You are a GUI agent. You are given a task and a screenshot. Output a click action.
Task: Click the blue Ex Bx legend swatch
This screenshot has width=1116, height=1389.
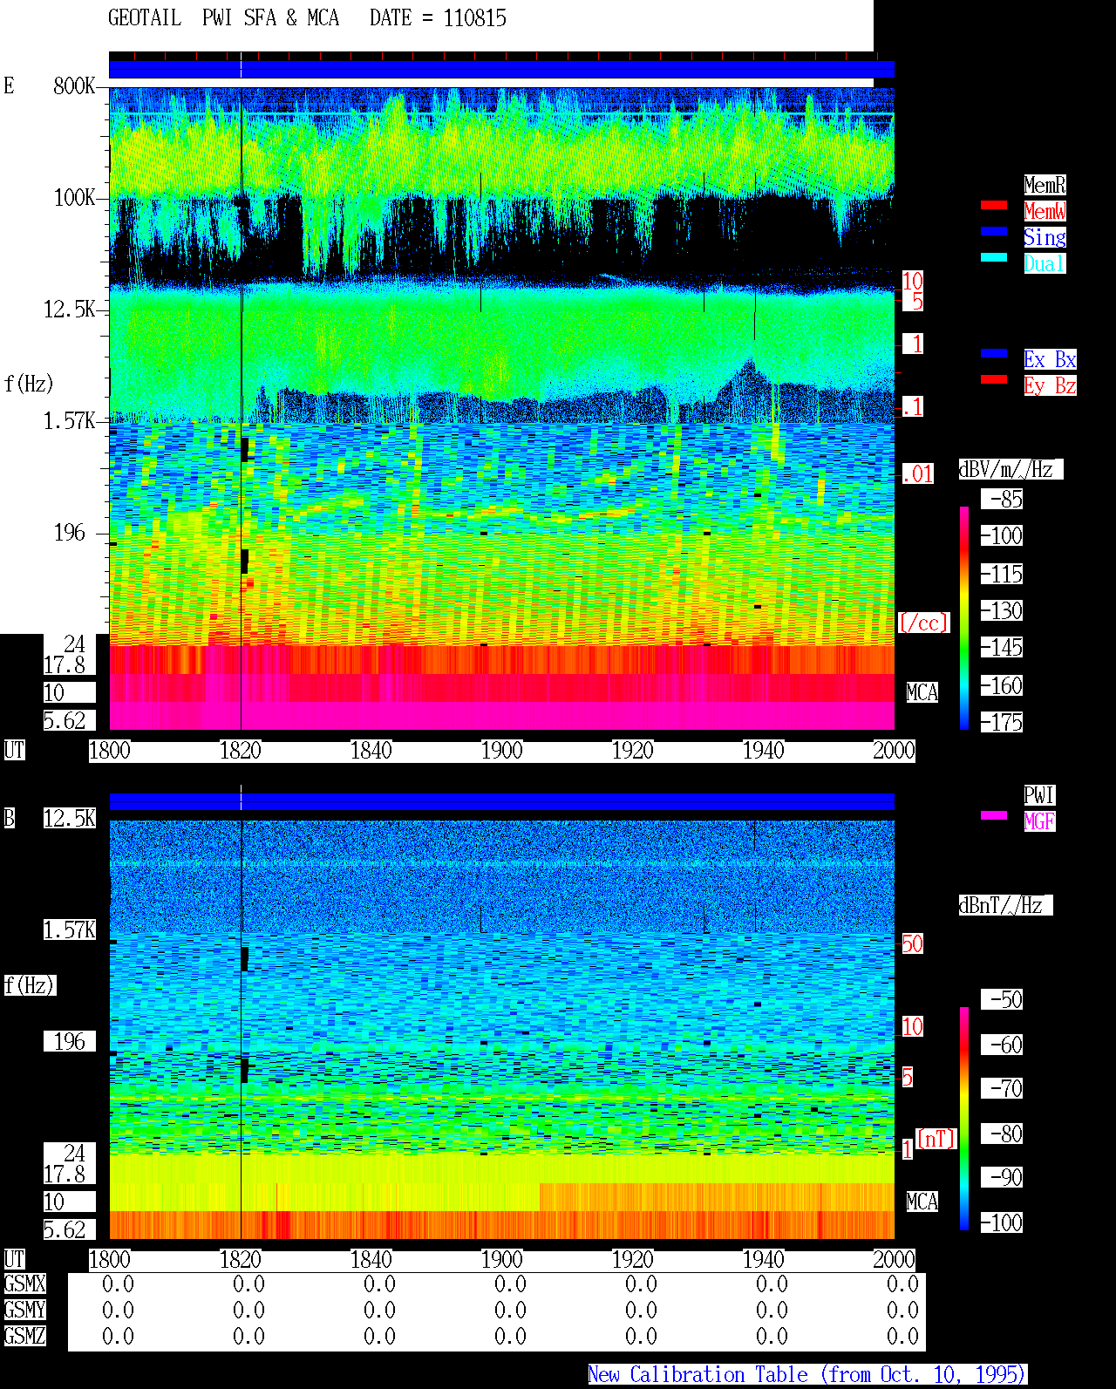994,353
